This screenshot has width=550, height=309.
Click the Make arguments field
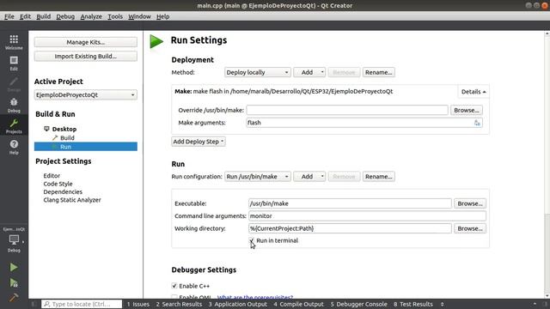pos(364,123)
